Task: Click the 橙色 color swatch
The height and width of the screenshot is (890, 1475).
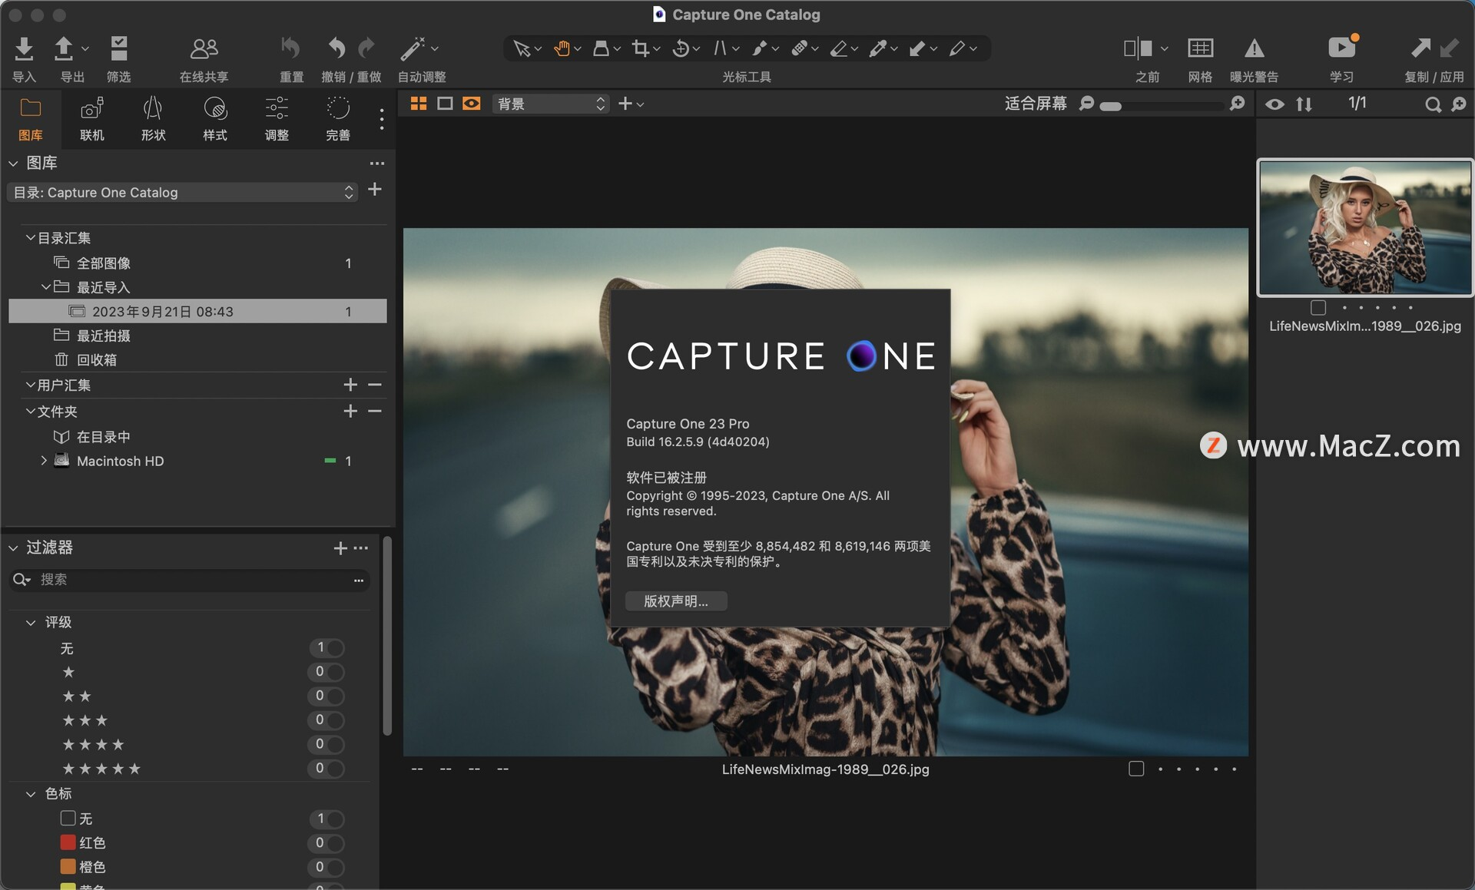Action: point(68,866)
